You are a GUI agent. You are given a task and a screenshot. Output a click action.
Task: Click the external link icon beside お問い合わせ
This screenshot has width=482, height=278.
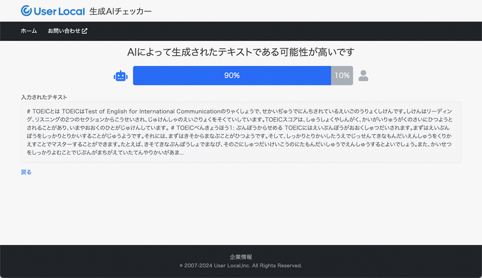84,31
